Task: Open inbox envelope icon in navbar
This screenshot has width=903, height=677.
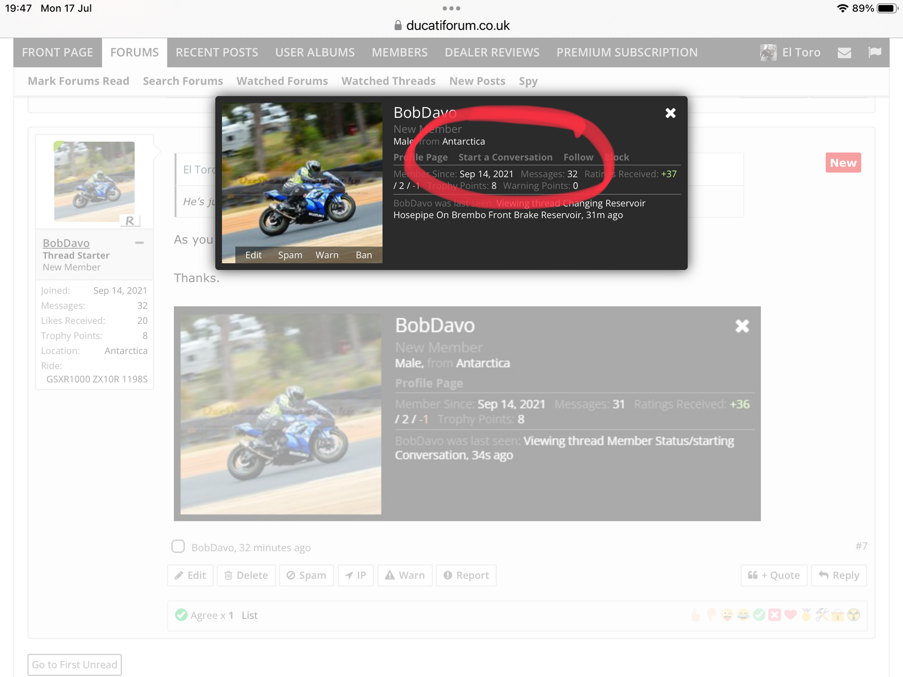Action: (844, 53)
